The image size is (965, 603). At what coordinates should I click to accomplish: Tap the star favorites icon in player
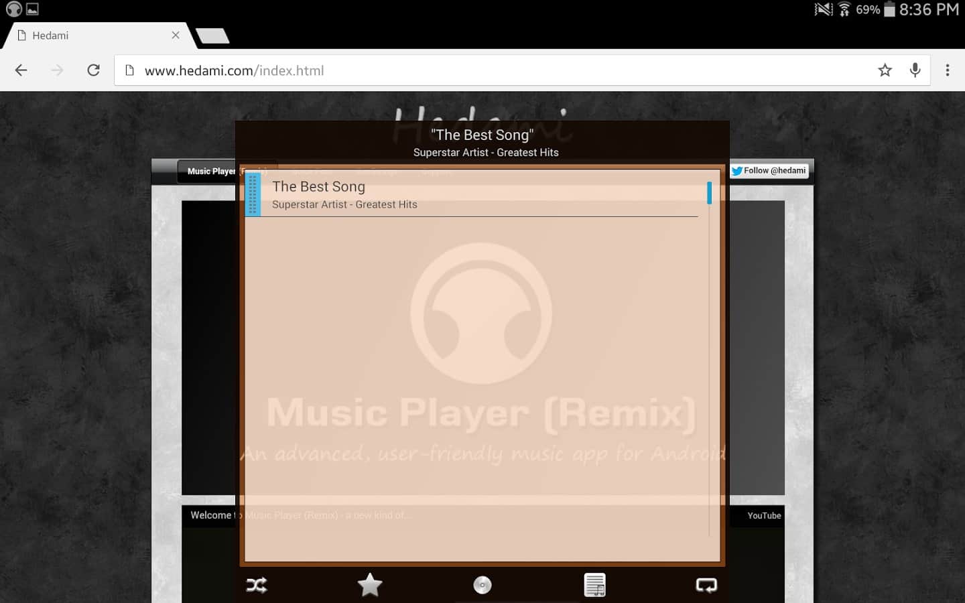pos(370,585)
